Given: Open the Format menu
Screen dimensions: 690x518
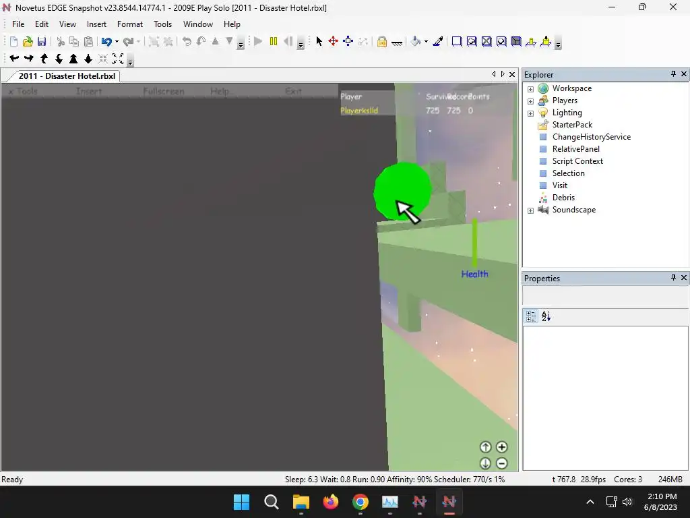Looking at the screenshot, I should point(130,24).
